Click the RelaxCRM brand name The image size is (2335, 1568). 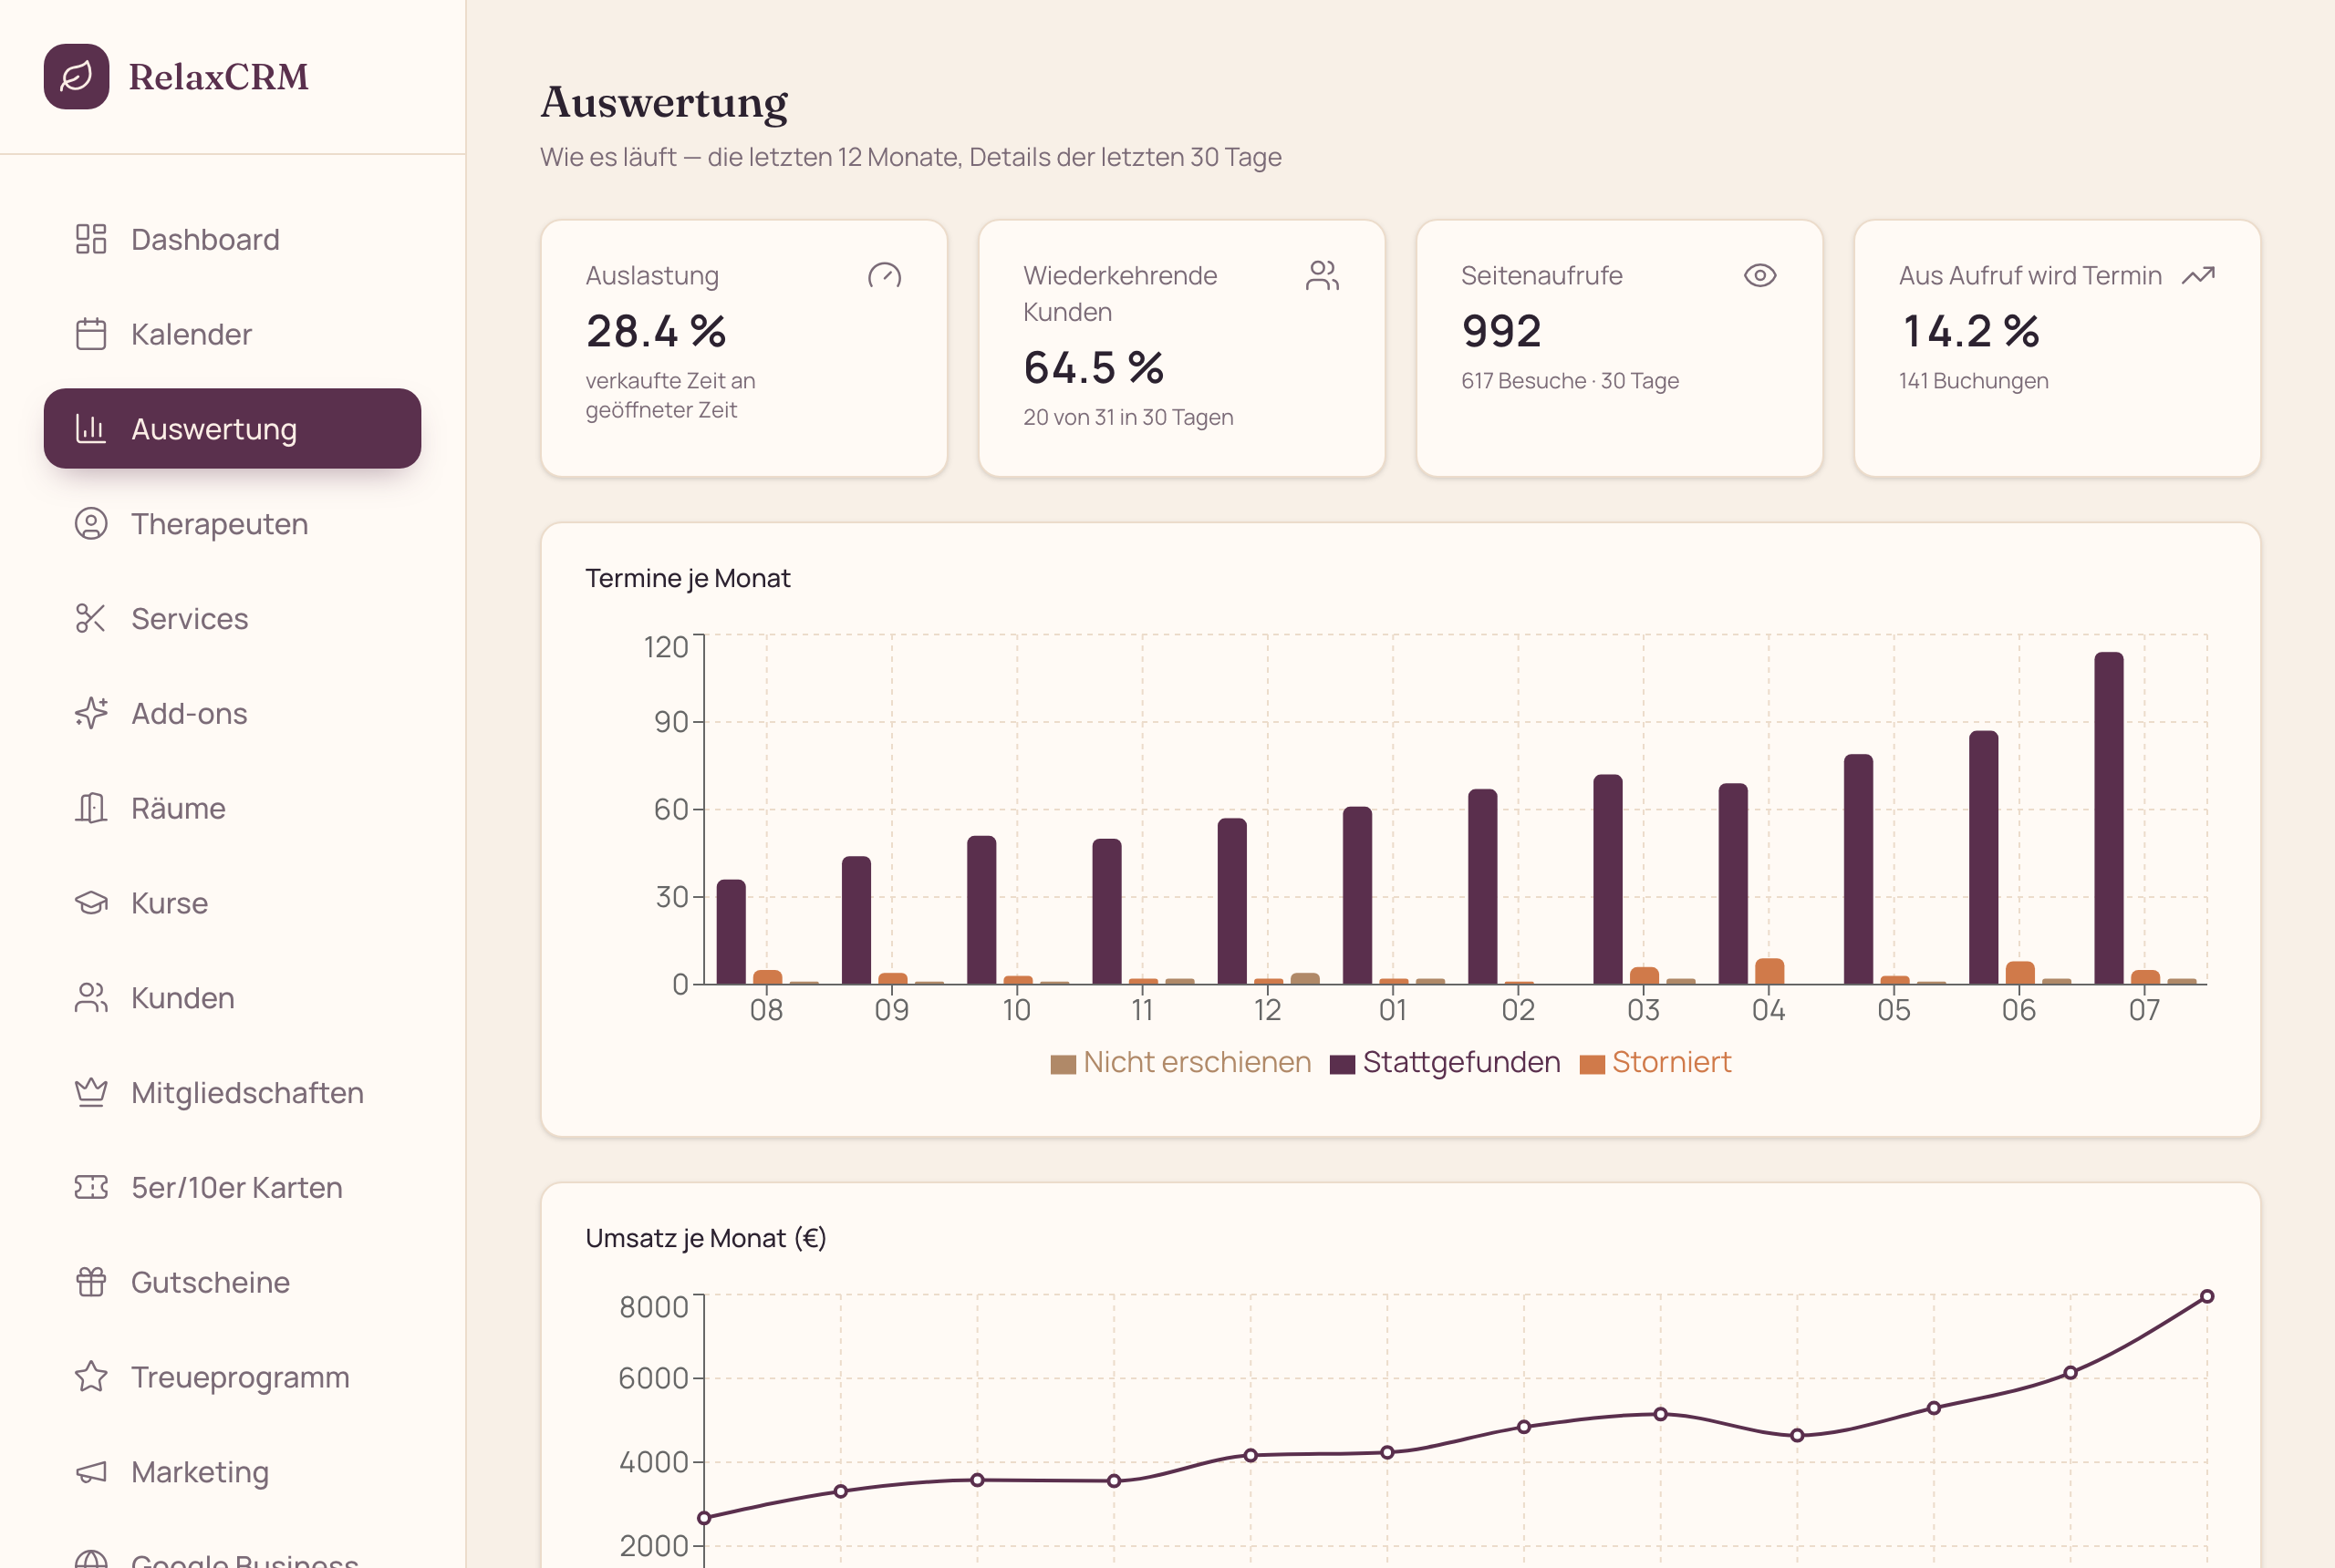point(219,77)
